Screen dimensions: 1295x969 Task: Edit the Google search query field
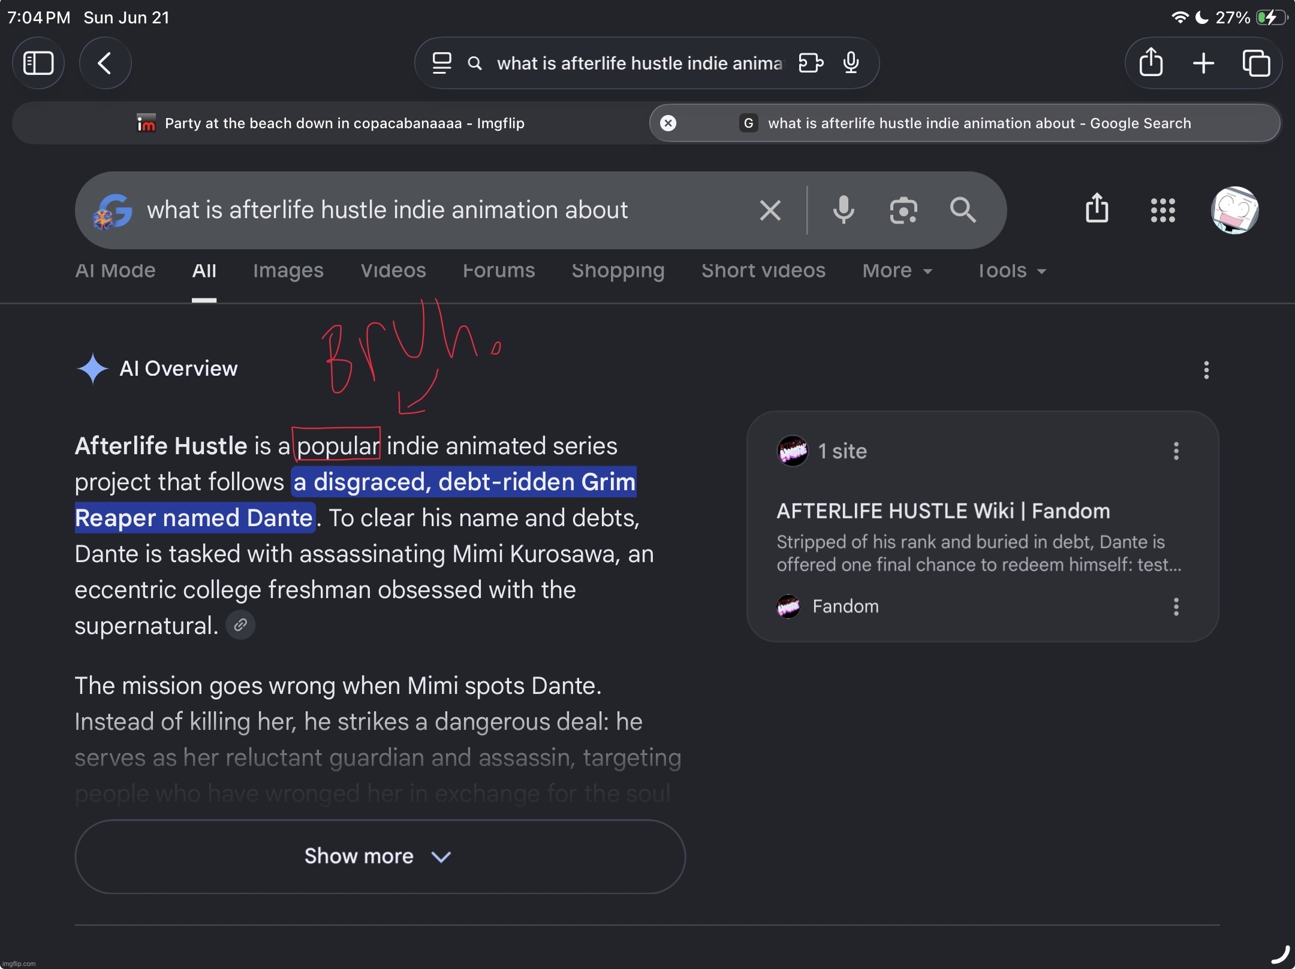(387, 210)
